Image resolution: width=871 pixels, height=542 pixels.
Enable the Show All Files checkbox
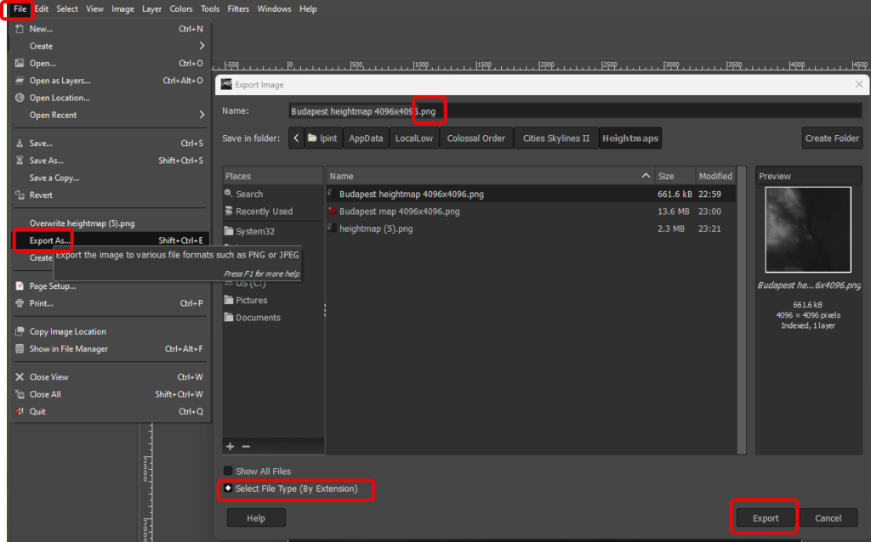(x=228, y=471)
